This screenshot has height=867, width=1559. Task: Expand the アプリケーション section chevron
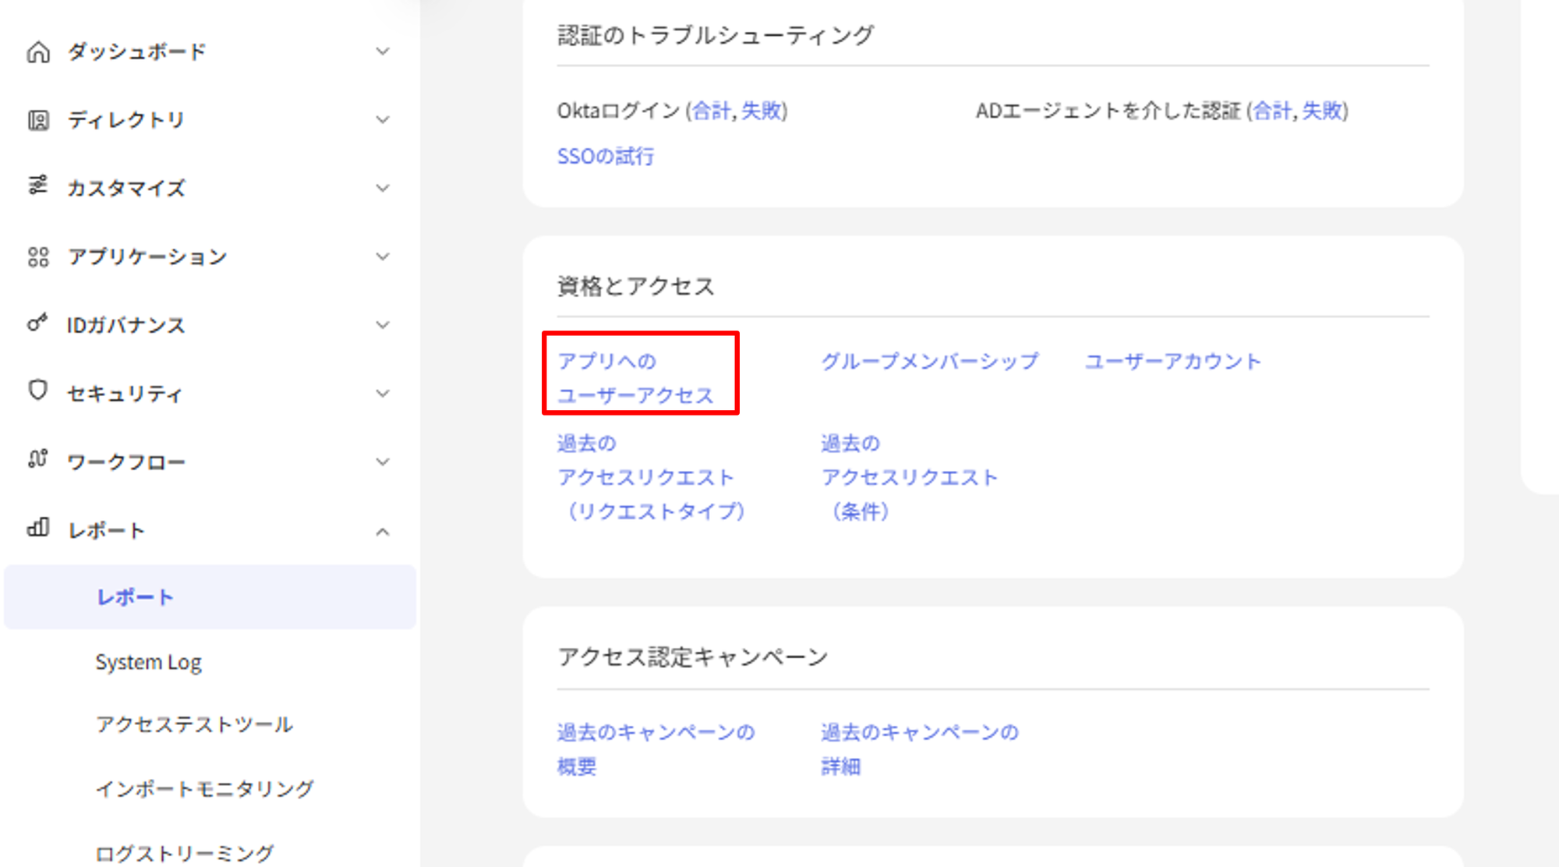[x=382, y=257]
